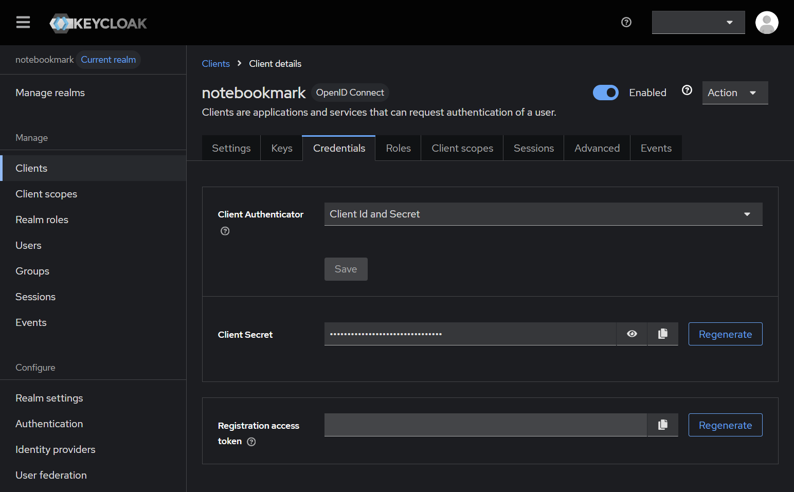Open the Registration access token help tooltip

(x=251, y=442)
